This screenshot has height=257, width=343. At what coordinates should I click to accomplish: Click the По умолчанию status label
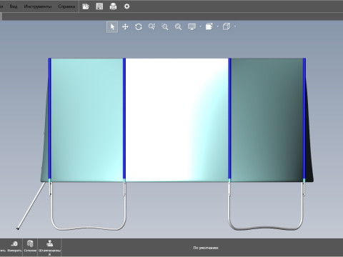pos(206,248)
